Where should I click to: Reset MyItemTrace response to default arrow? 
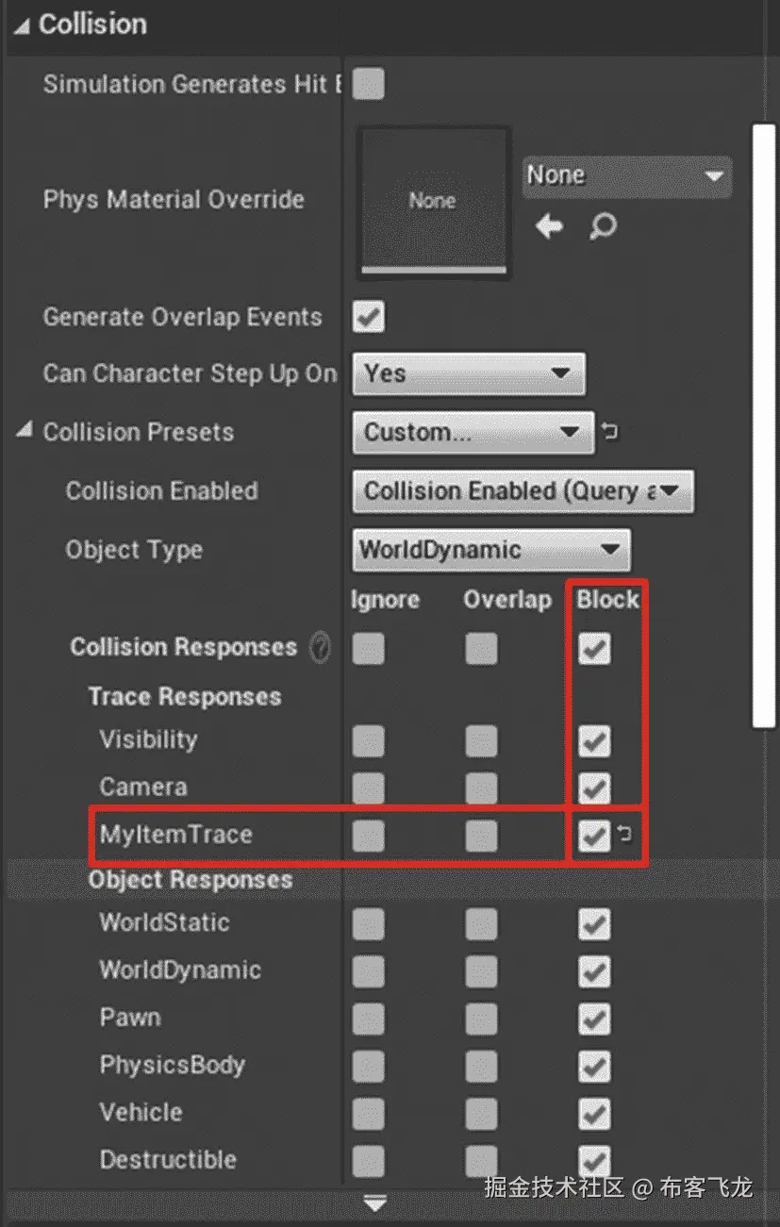[624, 834]
